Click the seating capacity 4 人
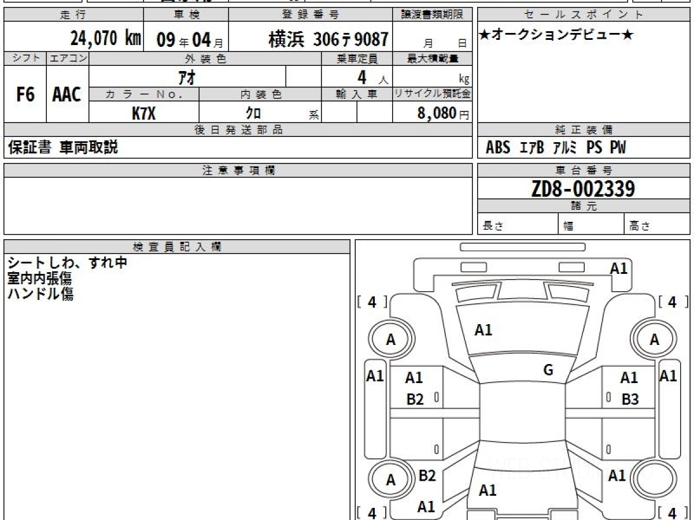Screen dimensions: 694x520 coord(372,77)
